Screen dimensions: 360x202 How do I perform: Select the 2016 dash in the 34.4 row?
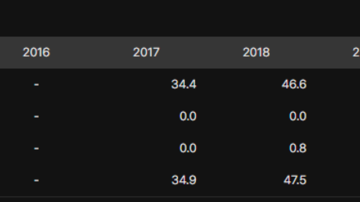pyautogui.click(x=36, y=85)
